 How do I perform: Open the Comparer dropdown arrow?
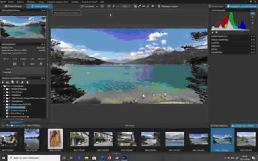tap(97, 6)
